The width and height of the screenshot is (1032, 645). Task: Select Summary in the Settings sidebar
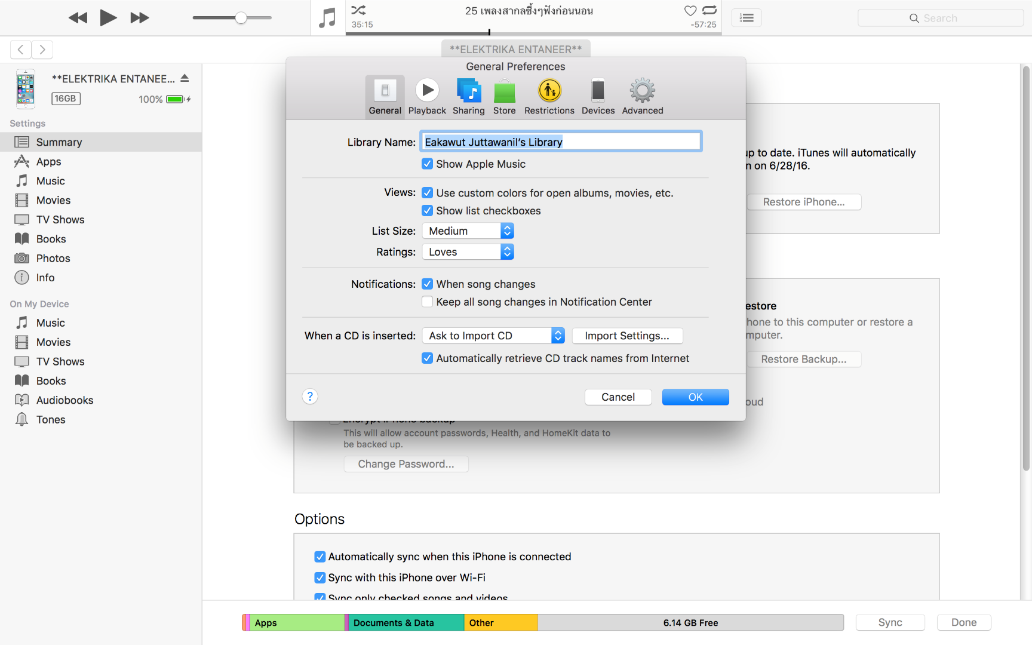(101, 142)
